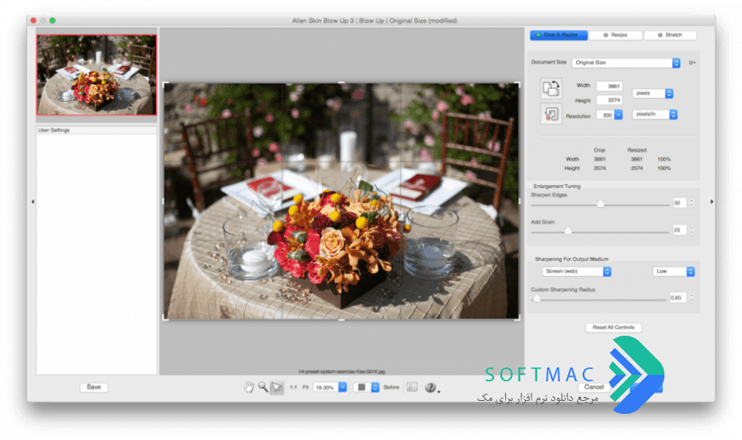The width and height of the screenshot is (742, 440).
Task: Click the Resized column header
Action: [x=637, y=150]
